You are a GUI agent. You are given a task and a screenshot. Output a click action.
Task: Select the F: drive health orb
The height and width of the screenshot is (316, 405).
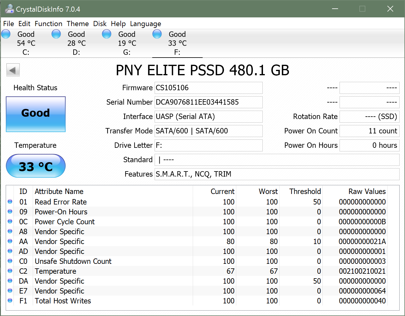point(157,34)
